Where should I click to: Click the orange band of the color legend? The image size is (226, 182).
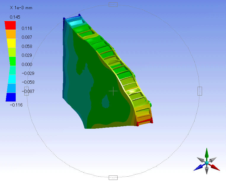[x=11, y=34]
